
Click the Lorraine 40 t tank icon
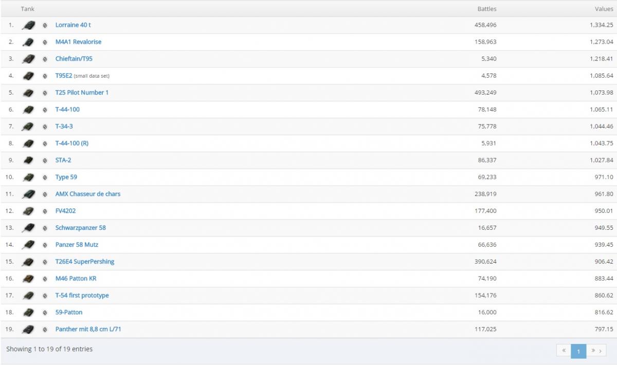28,25
